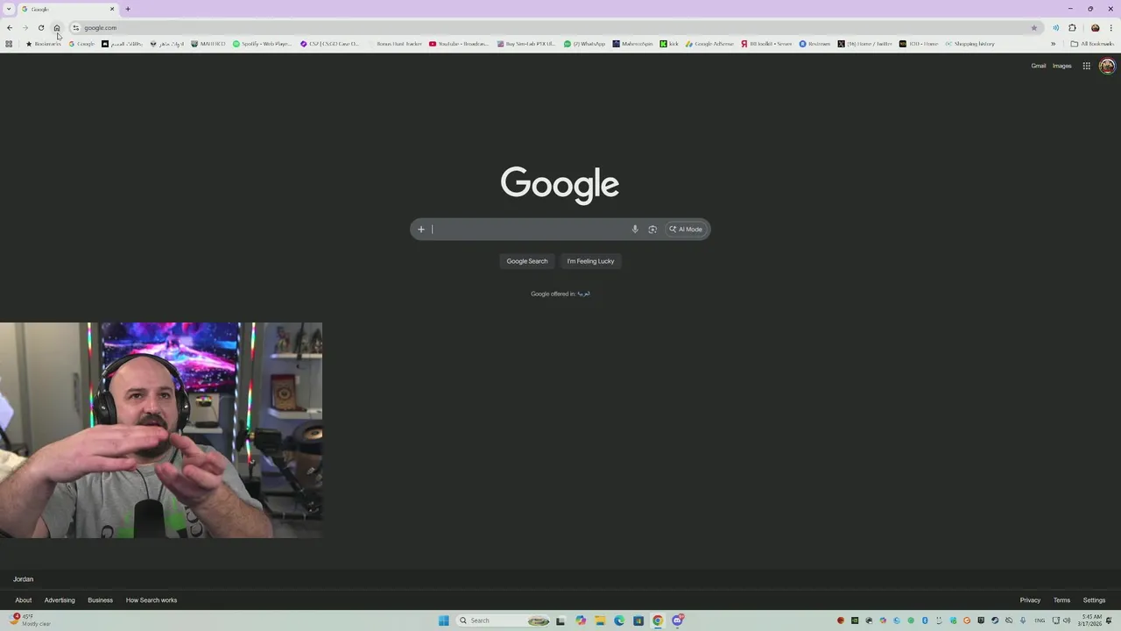Click the Google logo
The height and width of the screenshot is (631, 1121).
pyautogui.click(x=560, y=185)
